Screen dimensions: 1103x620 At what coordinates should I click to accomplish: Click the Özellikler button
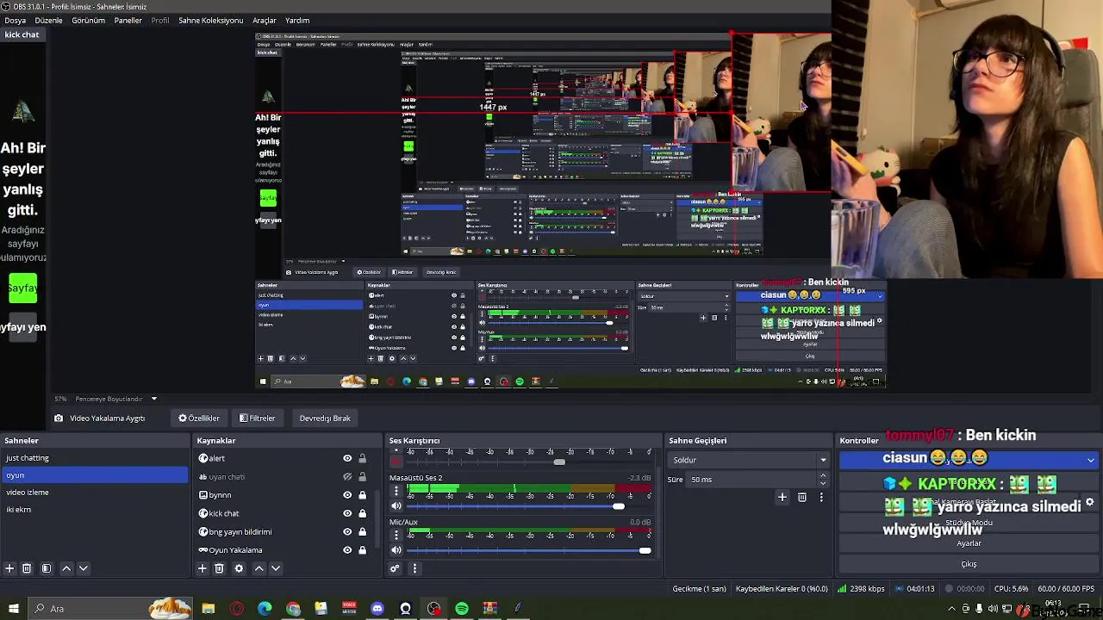pyautogui.click(x=199, y=418)
